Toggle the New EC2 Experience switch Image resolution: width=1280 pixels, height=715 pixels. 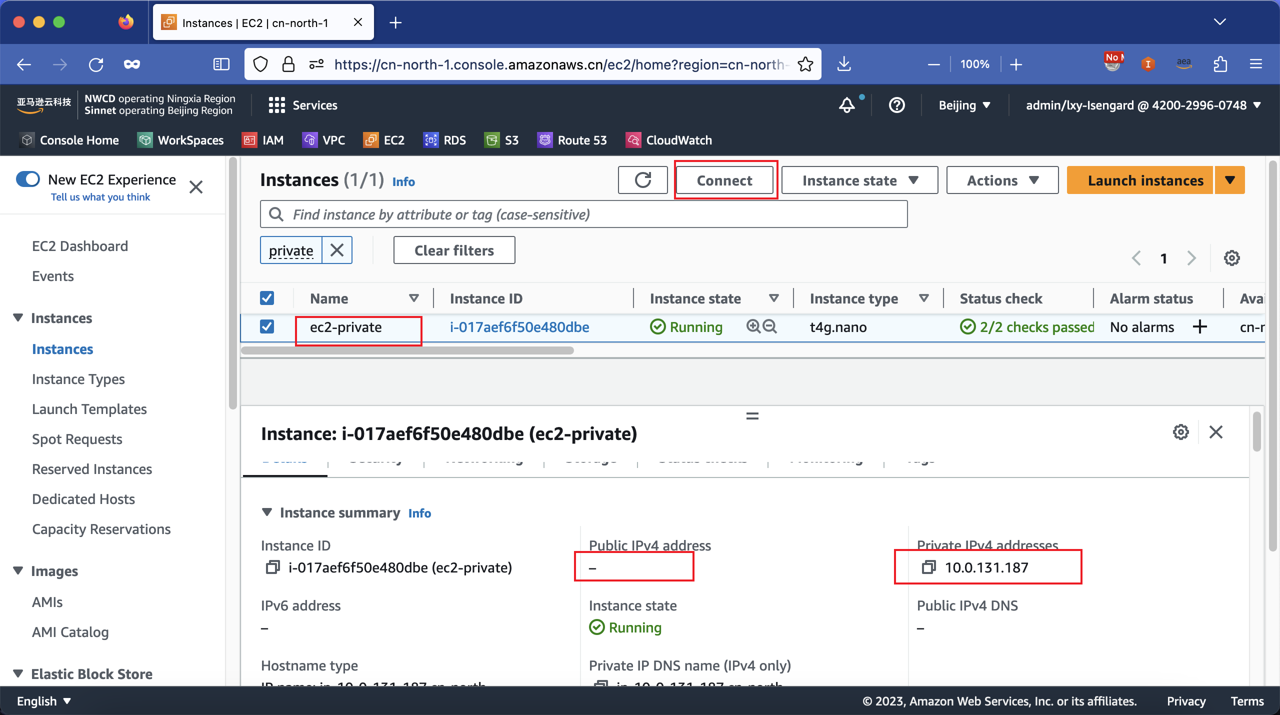(x=28, y=179)
